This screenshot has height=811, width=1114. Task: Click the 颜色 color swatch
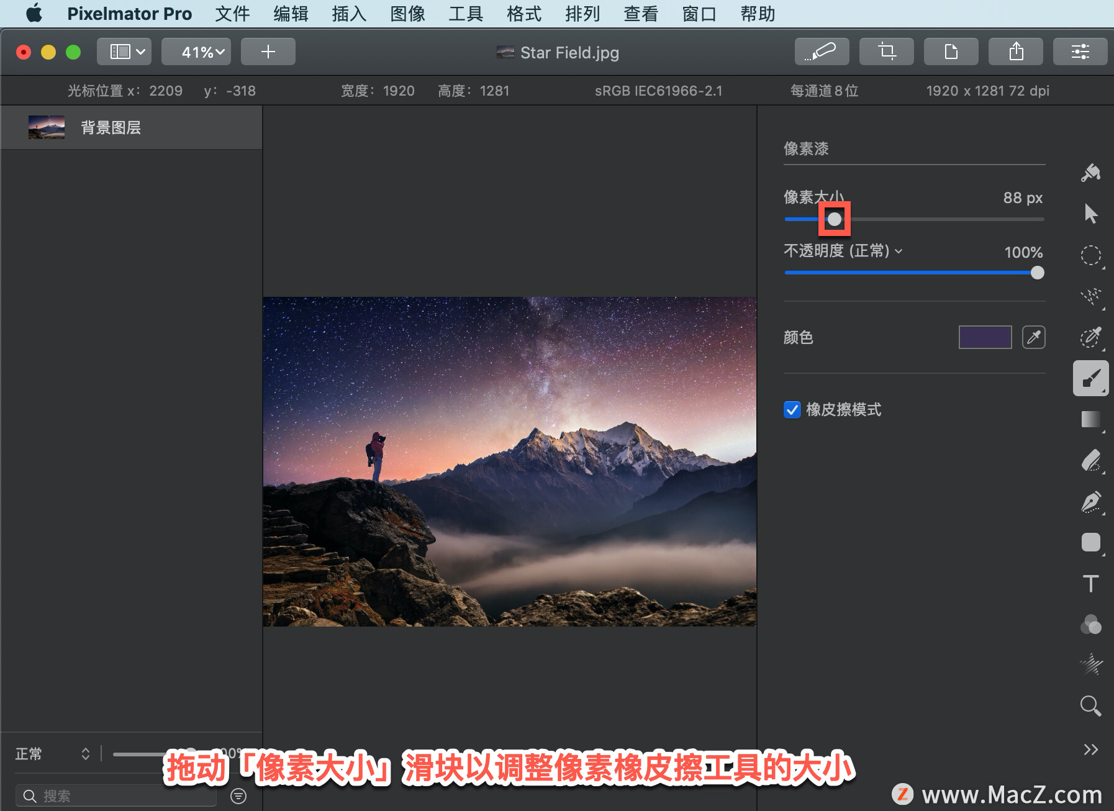[984, 337]
